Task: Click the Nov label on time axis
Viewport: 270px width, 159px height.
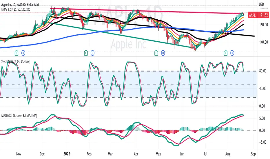Action: (19, 154)
